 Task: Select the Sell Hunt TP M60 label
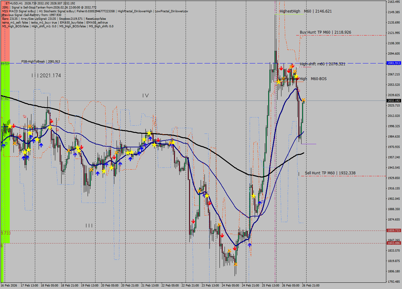pyautogui.click(x=330, y=173)
